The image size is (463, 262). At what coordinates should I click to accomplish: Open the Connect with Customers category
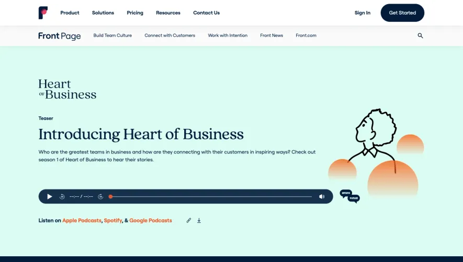[170, 35]
